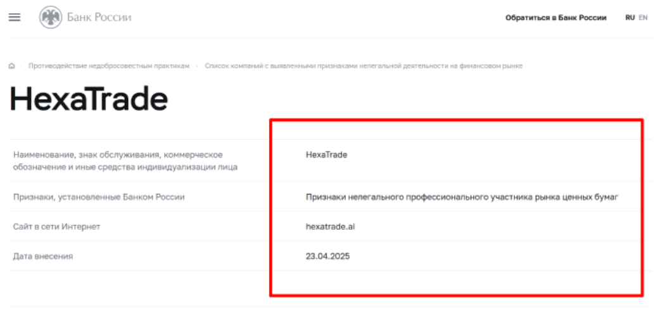The height and width of the screenshot is (311, 655).
Task: Click the 'Банк России' wordmark text
Action: [x=99, y=18]
